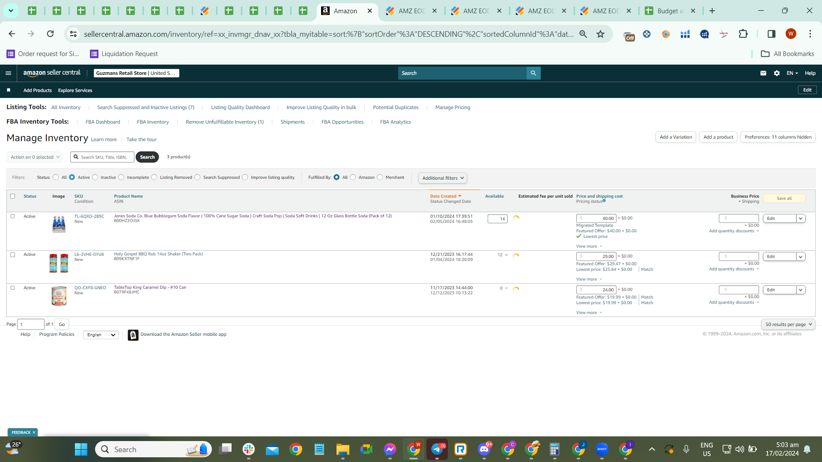822x462 pixels.
Task: Open the FBA Dashboard tab
Action: (x=103, y=122)
